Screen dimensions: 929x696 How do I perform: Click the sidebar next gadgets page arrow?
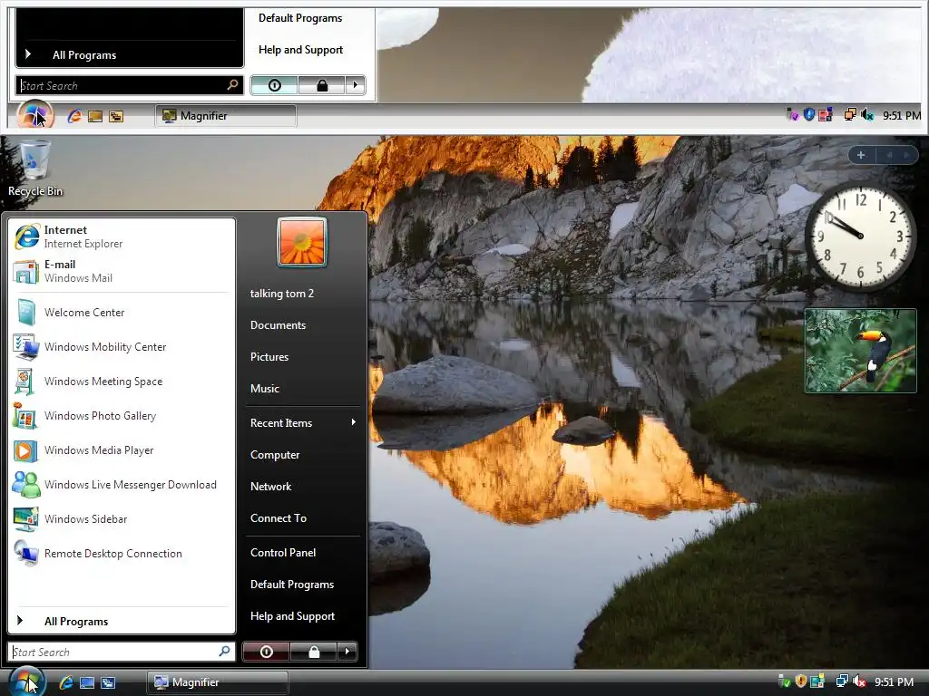pos(906,155)
